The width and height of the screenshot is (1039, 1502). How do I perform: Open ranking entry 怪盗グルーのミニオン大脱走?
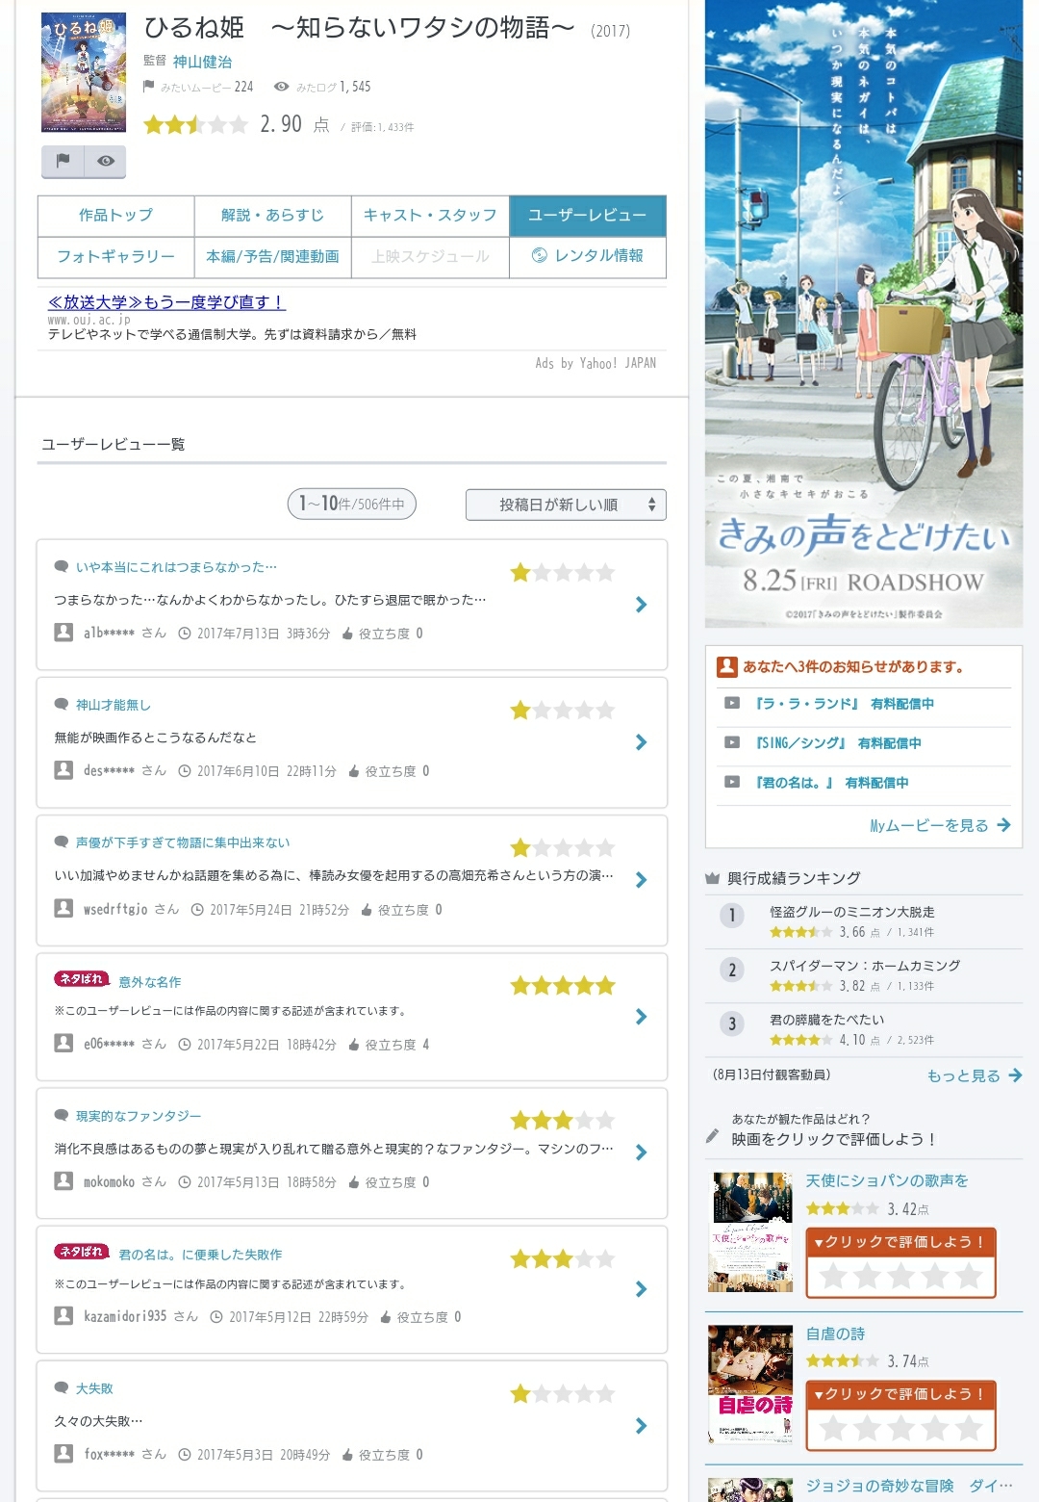point(852,912)
